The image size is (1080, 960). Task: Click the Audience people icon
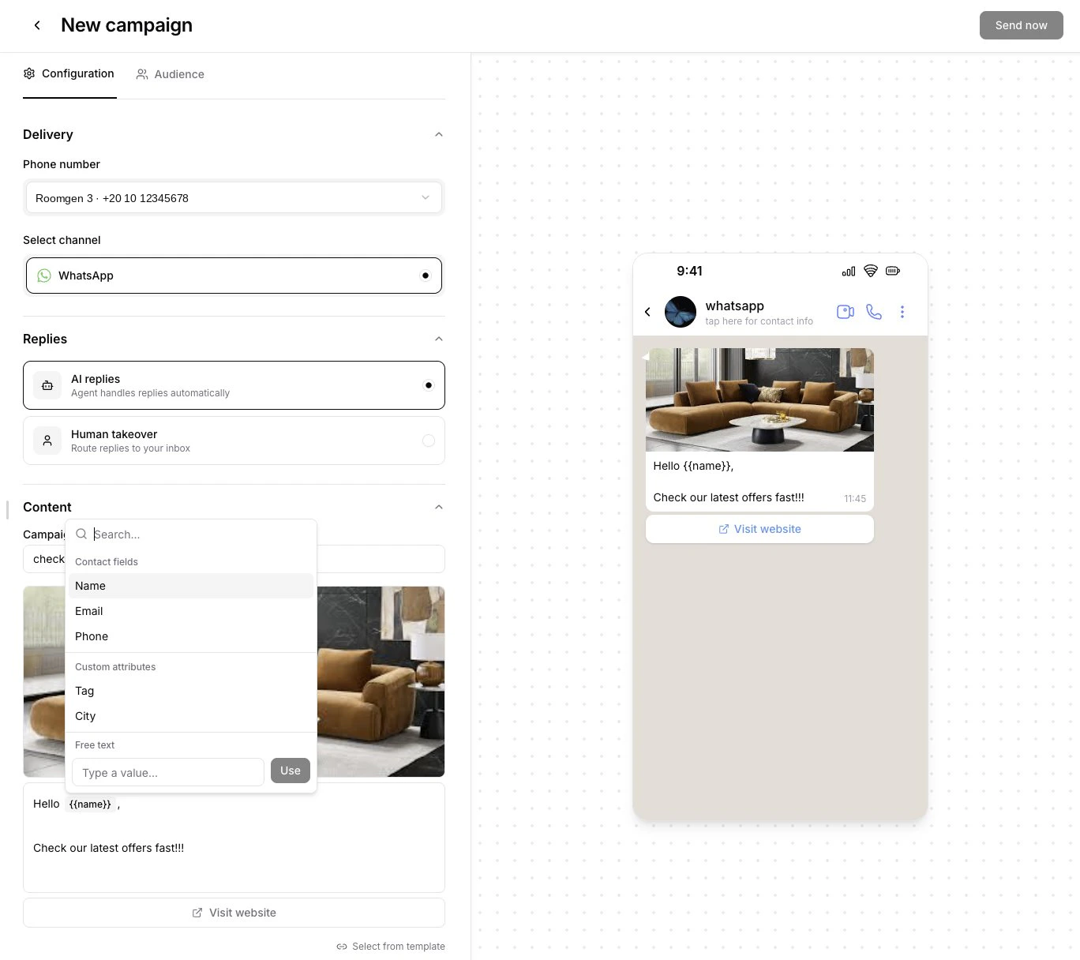(x=142, y=74)
